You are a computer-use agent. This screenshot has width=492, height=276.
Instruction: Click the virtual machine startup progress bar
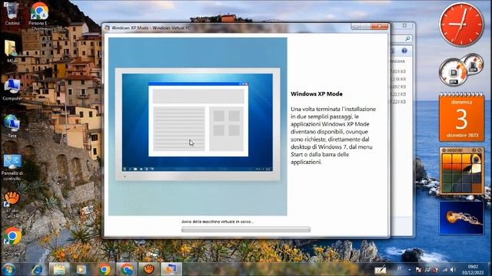click(246, 229)
